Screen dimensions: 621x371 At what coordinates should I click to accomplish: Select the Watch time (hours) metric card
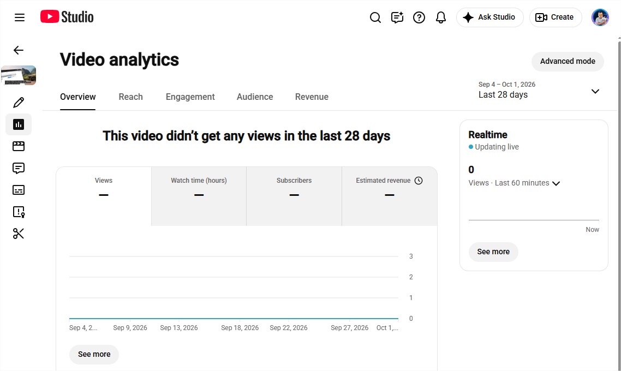click(199, 196)
